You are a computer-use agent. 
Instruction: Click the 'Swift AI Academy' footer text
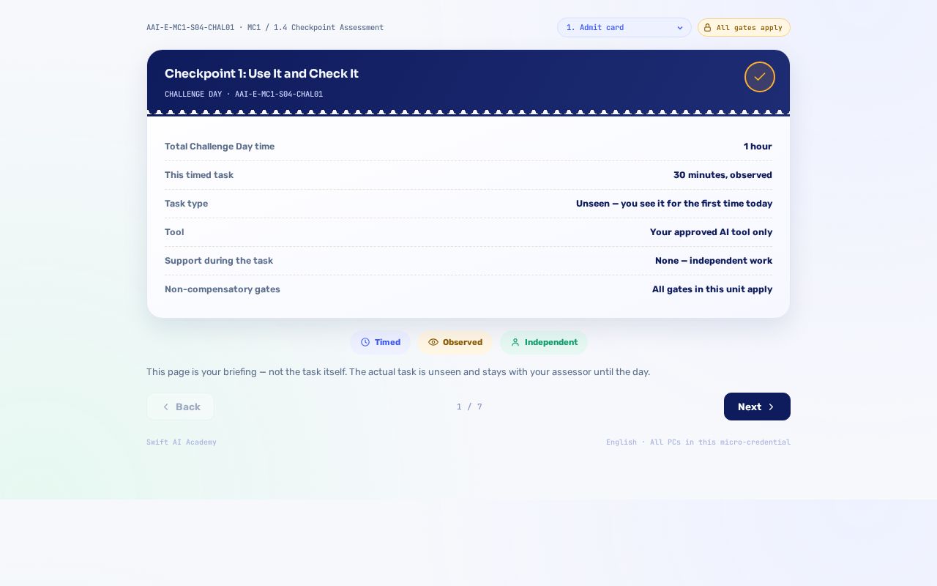(182, 442)
